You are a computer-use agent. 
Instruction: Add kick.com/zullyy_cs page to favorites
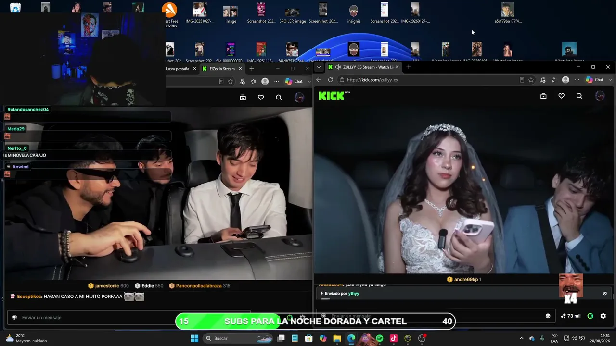(x=531, y=80)
